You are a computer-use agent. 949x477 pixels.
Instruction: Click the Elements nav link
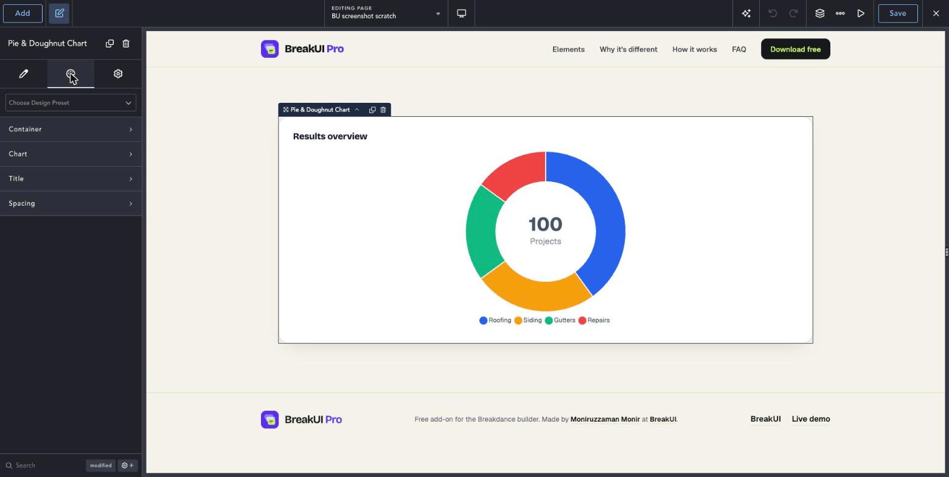pos(568,49)
